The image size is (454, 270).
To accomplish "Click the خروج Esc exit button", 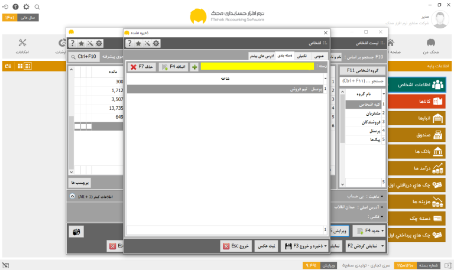I will coord(236,246).
